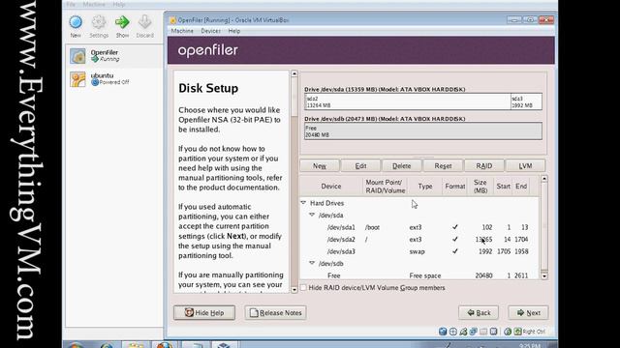The height and width of the screenshot is (348, 620).
Task: Select the sda3 1992 MB segment in the drive graphic
Action: point(526,101)
